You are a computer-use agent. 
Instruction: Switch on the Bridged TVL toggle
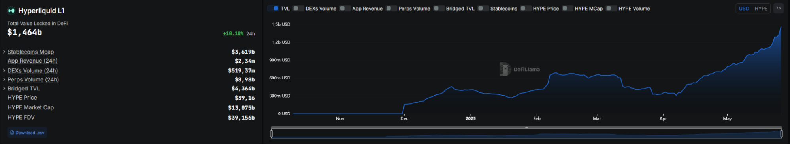point(439,8)
